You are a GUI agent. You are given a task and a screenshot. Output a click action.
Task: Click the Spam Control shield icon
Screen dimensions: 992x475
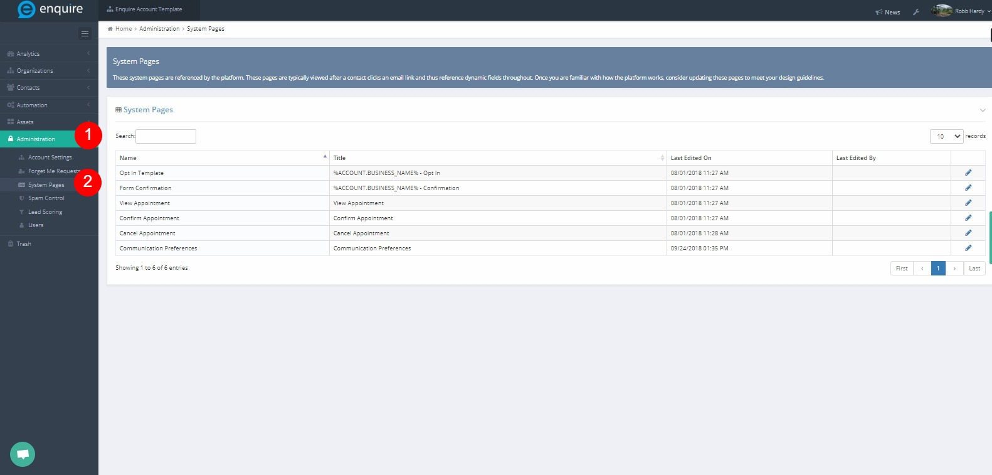point(22,198)
